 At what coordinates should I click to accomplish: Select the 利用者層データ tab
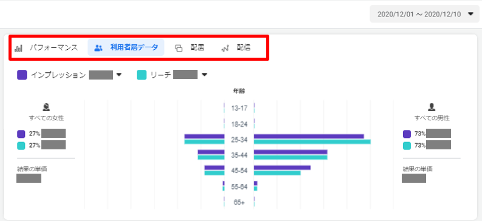tap(126, 48)
